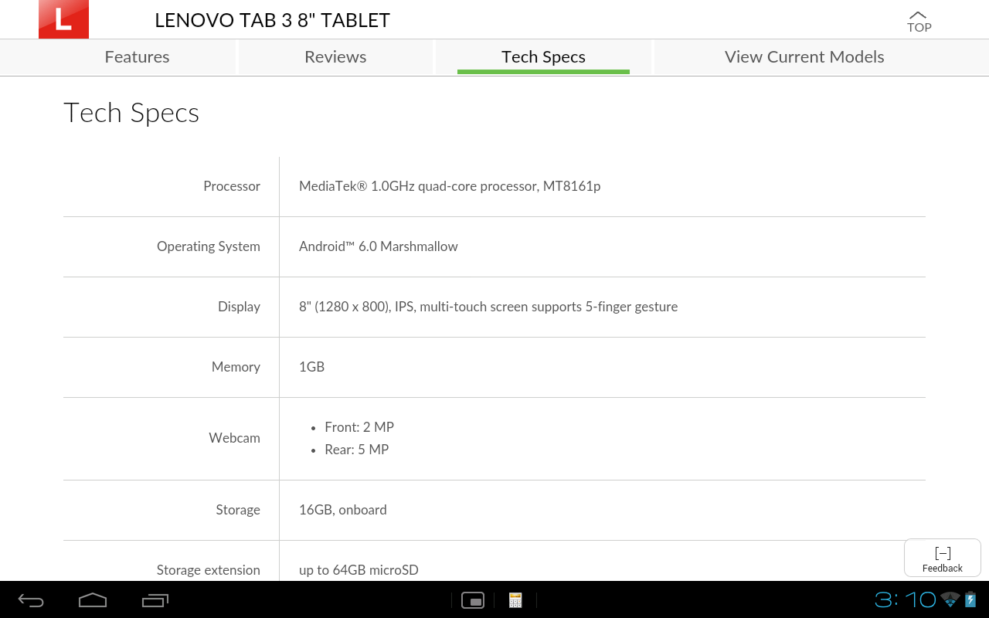Open the Reviews tab
The height and width of the screenshot is (618, 989).
point(335,57)
